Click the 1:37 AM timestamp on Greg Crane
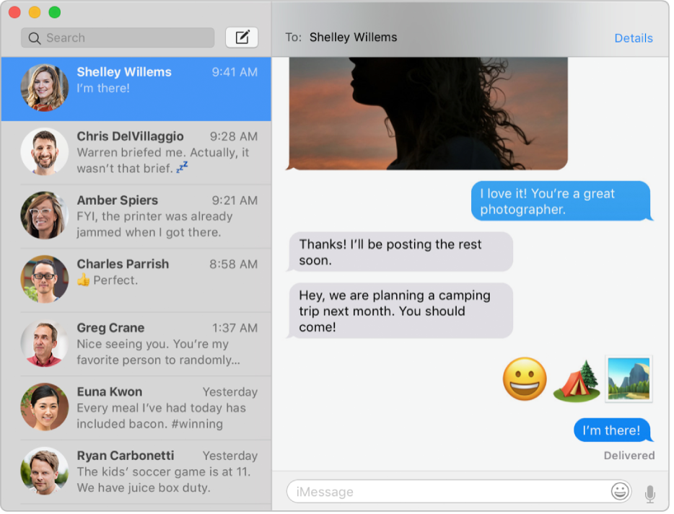 (235, 328)
